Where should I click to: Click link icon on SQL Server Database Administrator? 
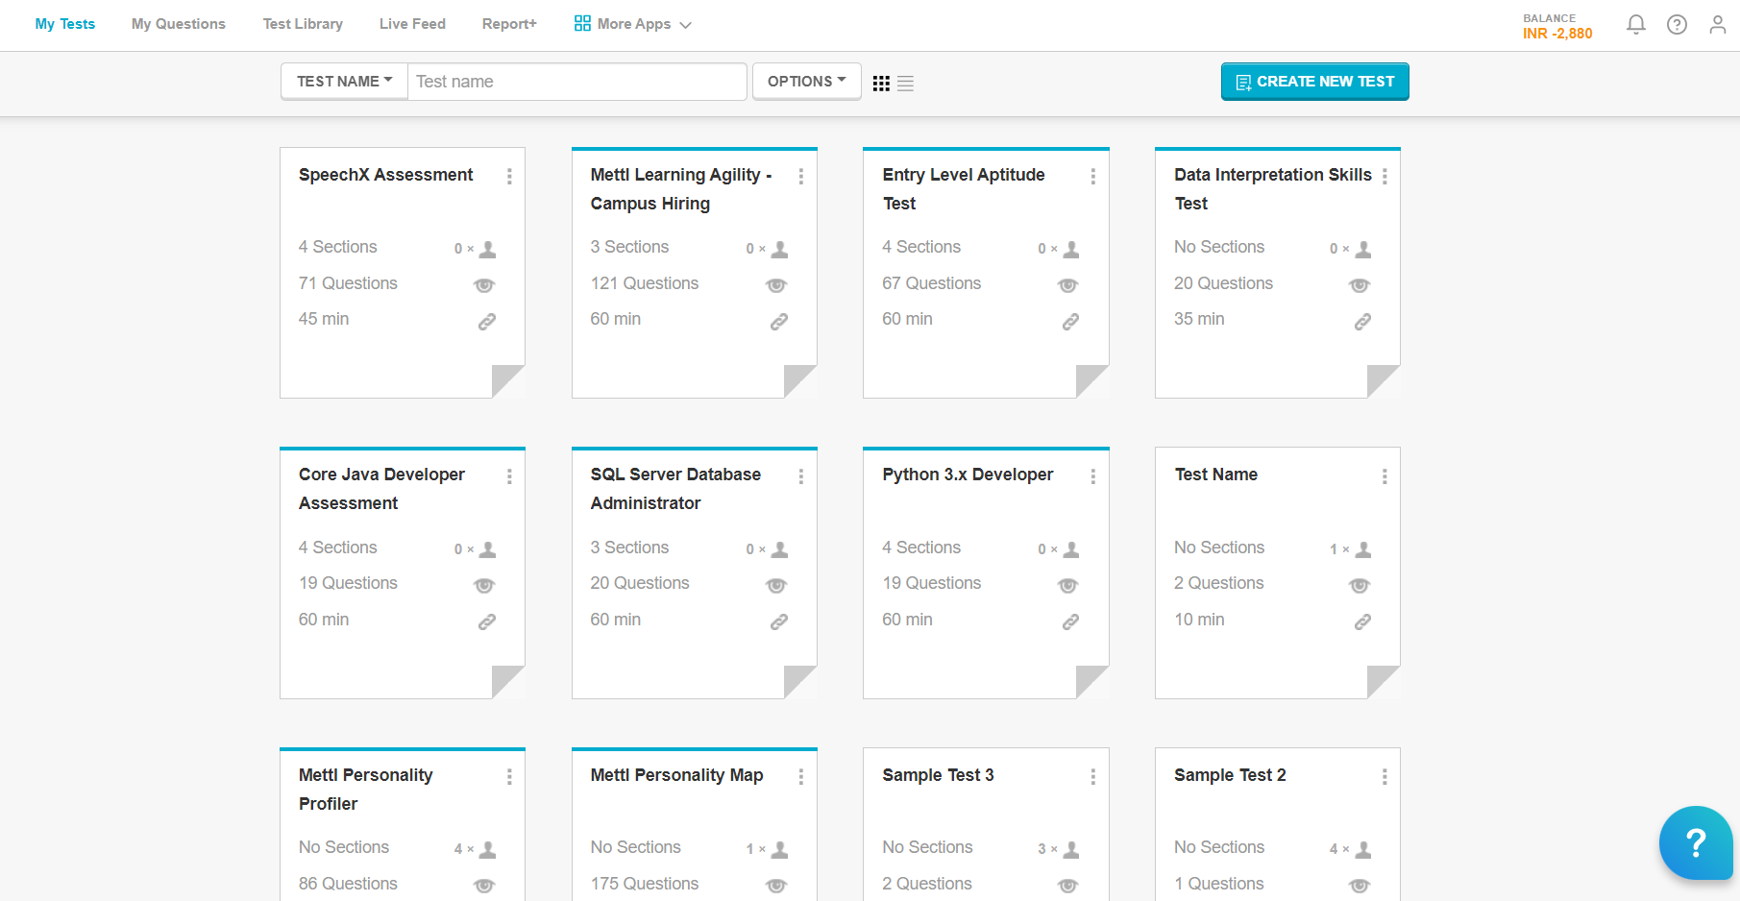[779, 621]
